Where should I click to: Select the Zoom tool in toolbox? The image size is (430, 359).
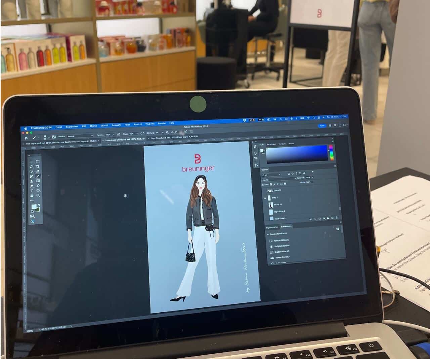pyautogui.click(x=38, y=195)
